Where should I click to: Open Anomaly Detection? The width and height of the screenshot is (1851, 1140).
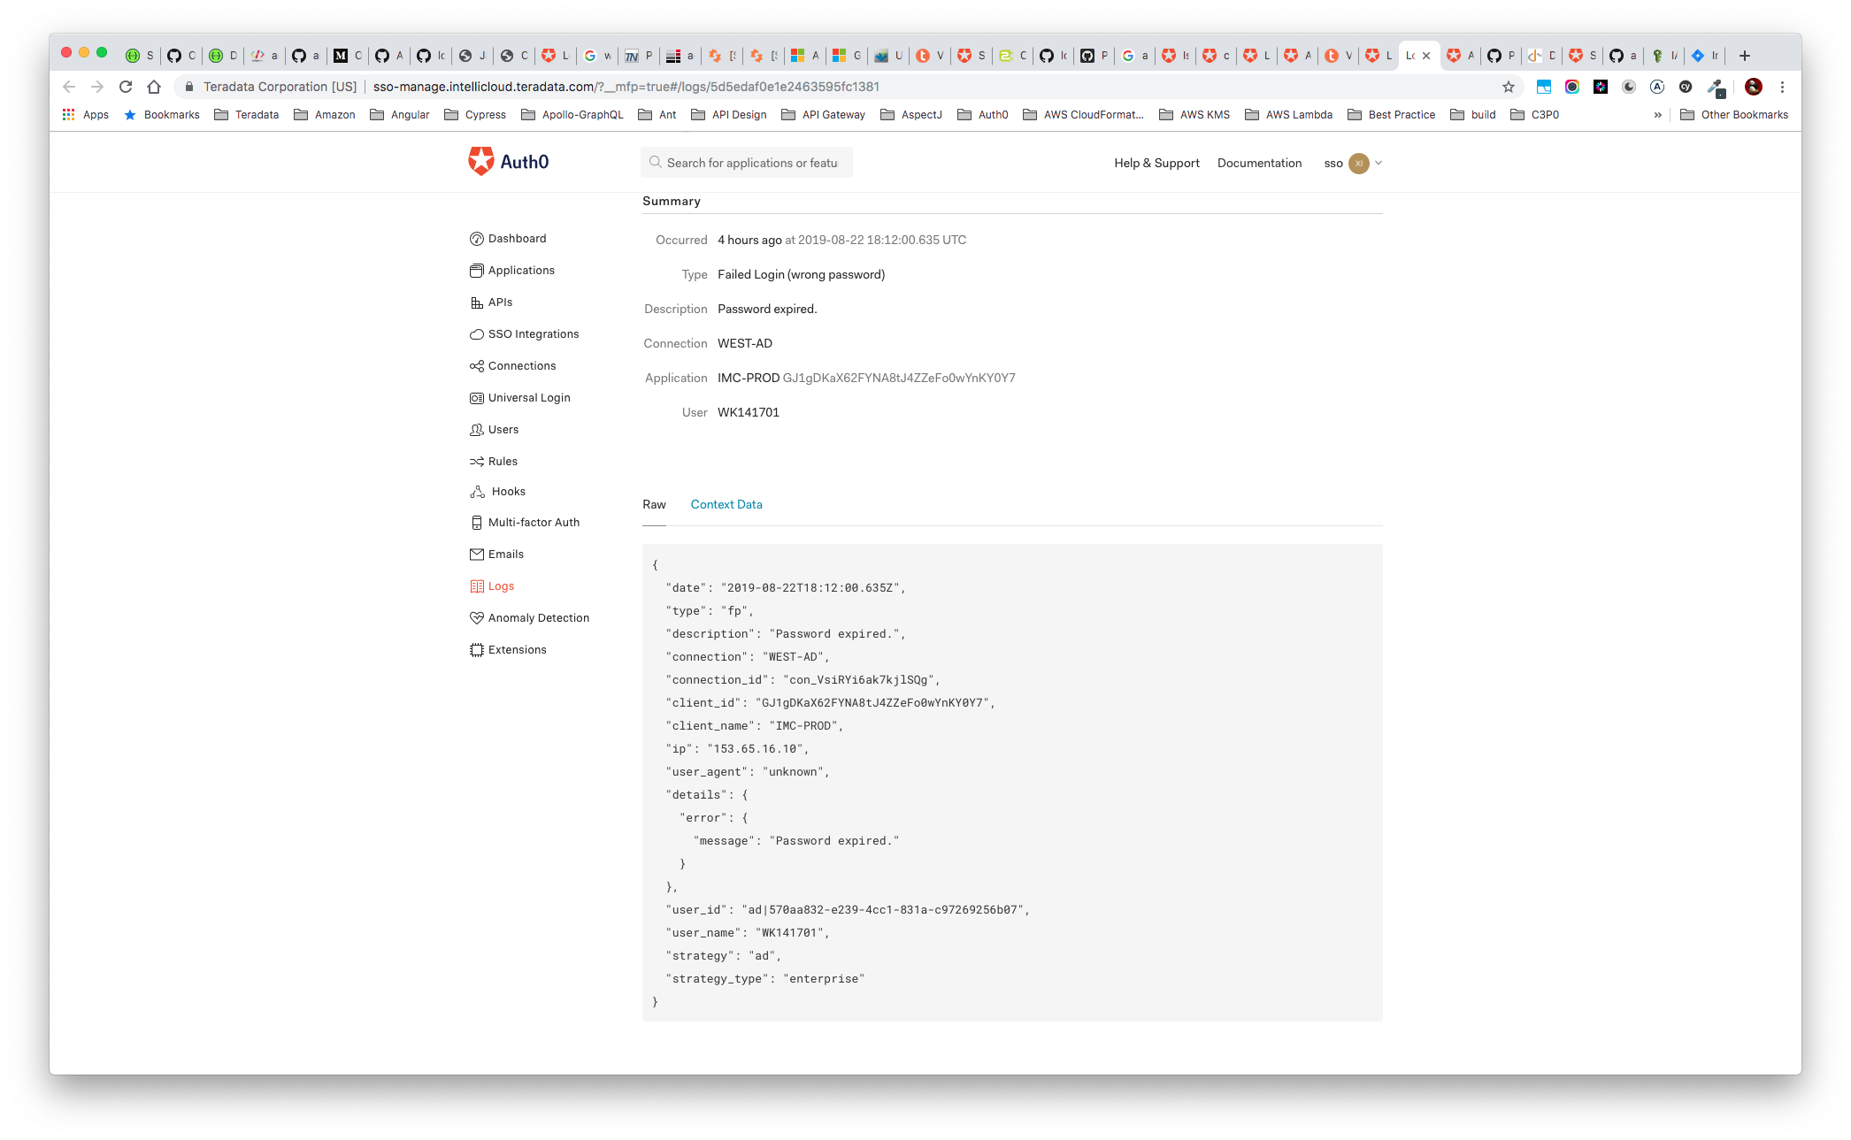click(x=539, y=617)
